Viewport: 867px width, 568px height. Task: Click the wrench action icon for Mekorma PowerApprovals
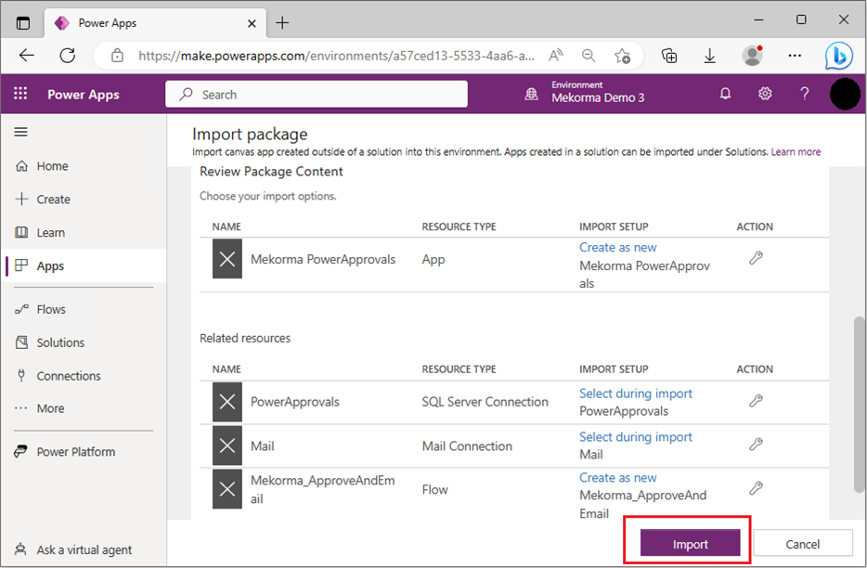756,259
